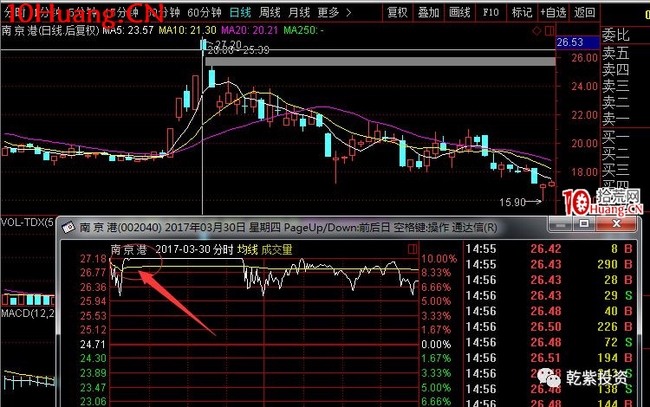
Task: Click the 标记 mark button
Action: point(522,13)
